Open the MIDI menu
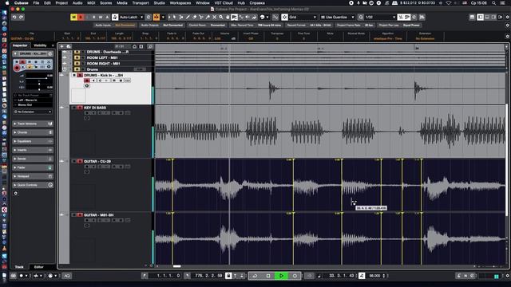This screenshot has width=511, height=287. (91, 3)
